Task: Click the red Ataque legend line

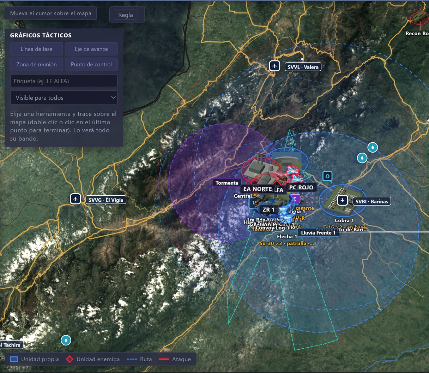Action: point(164,359)
